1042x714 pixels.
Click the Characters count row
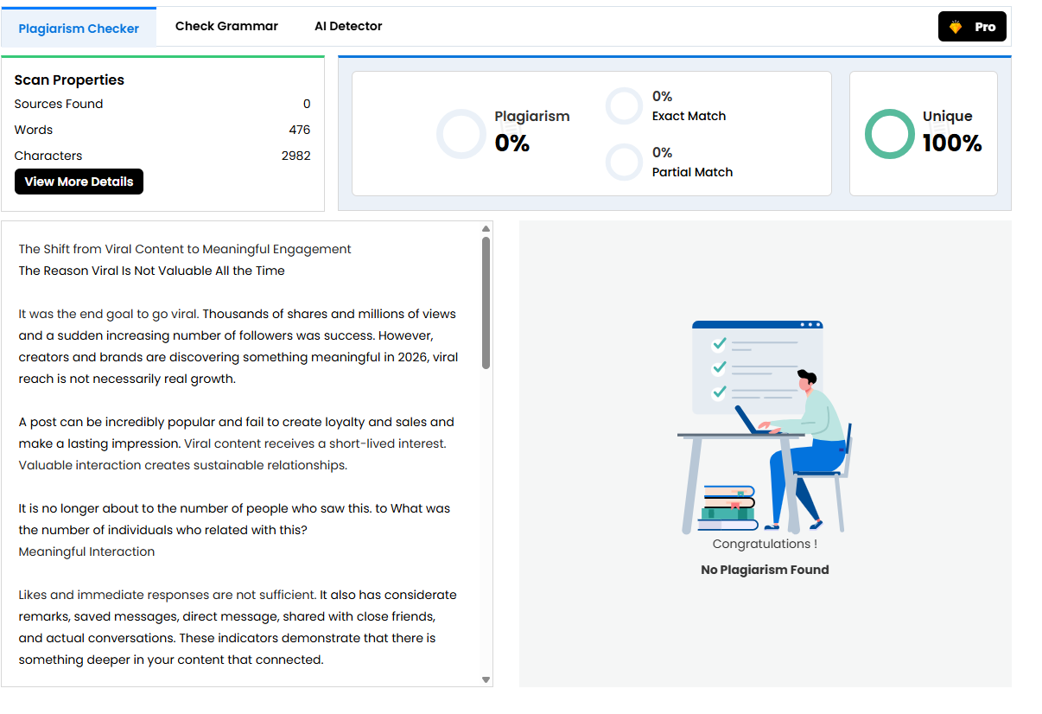pos(162,156)
